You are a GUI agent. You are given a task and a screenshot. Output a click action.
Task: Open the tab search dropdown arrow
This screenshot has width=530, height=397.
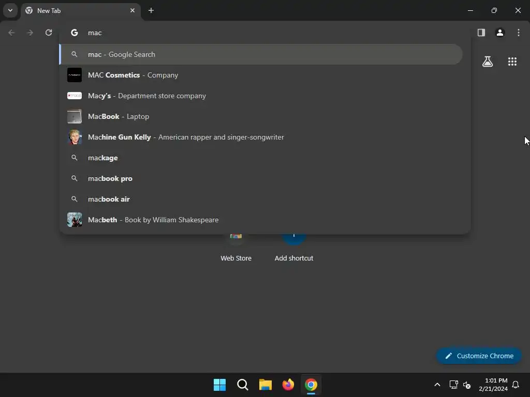click(10, 10)
